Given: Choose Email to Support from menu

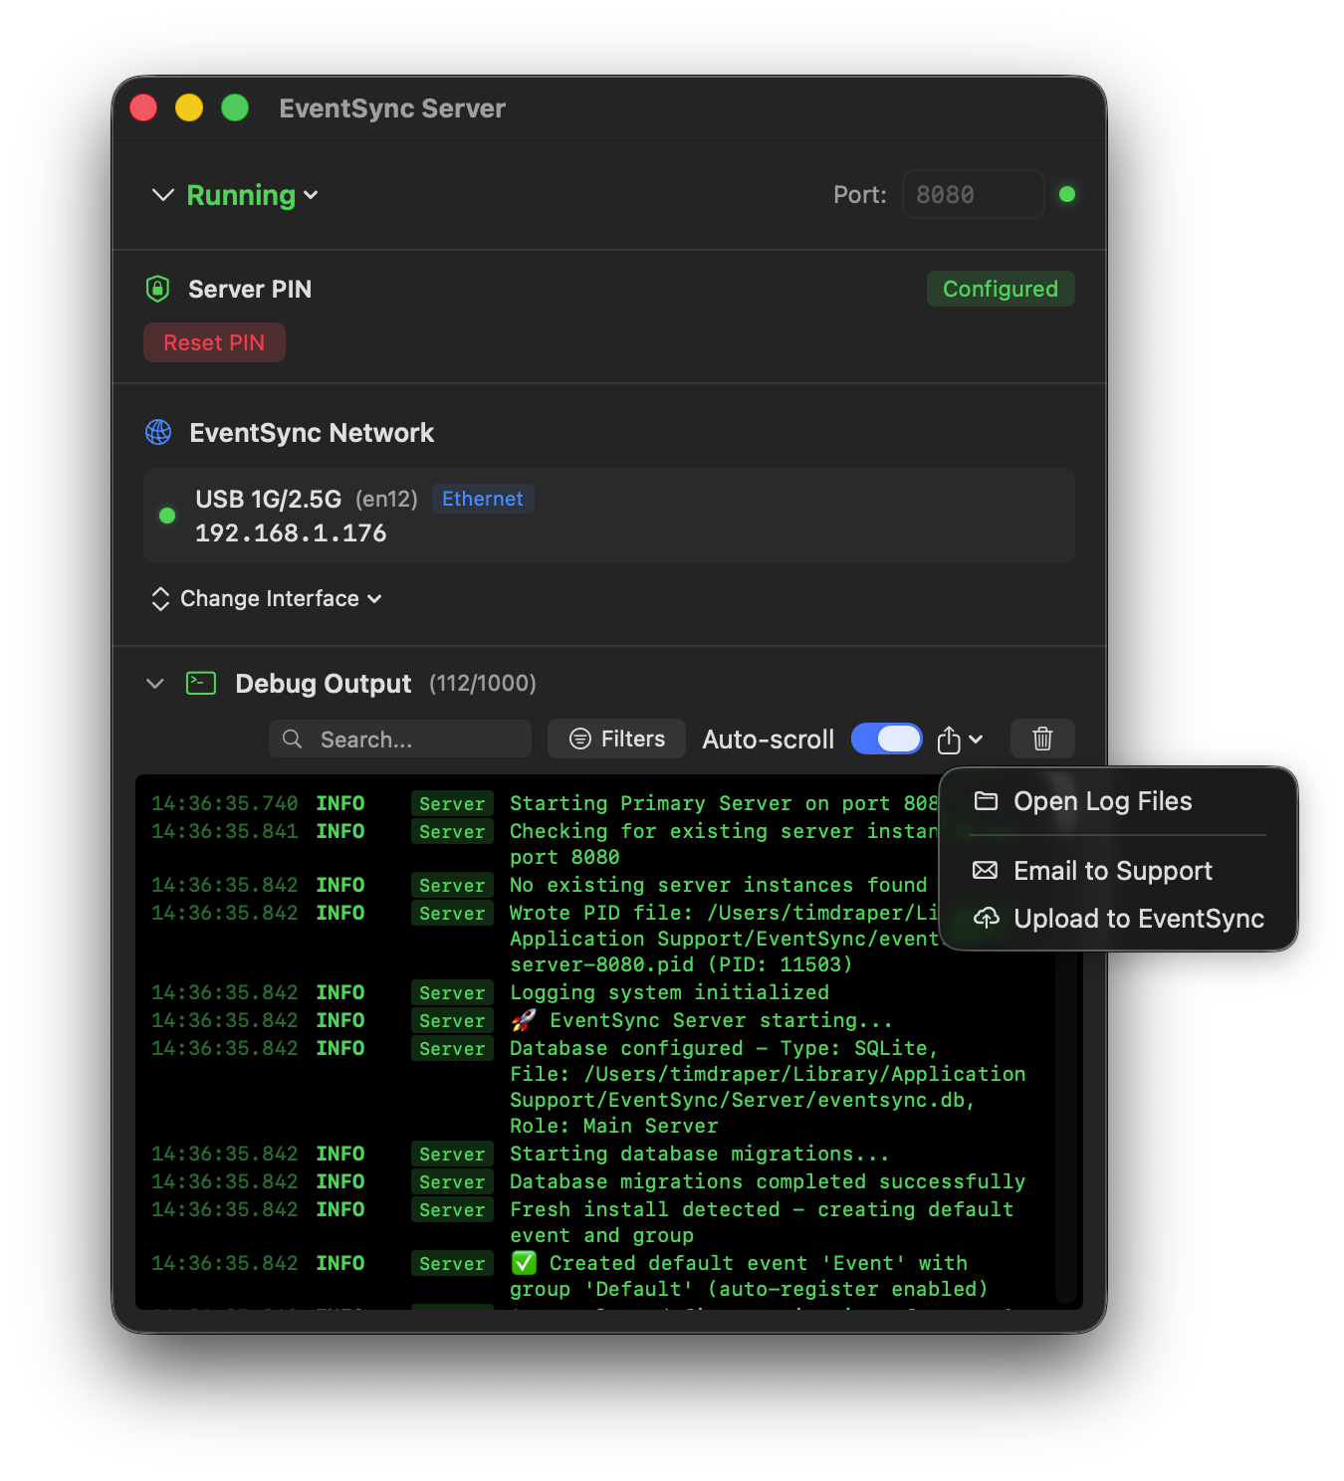Looking at the screenshot, I should point(1118,871).
